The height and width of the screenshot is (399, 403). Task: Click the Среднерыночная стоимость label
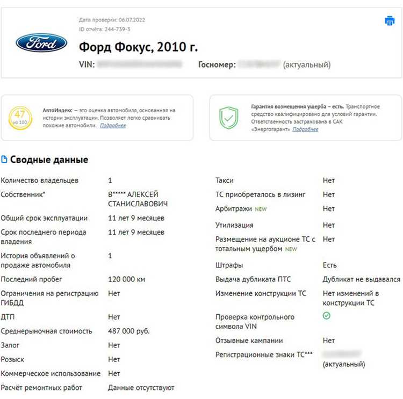click(x=47, y=331)
